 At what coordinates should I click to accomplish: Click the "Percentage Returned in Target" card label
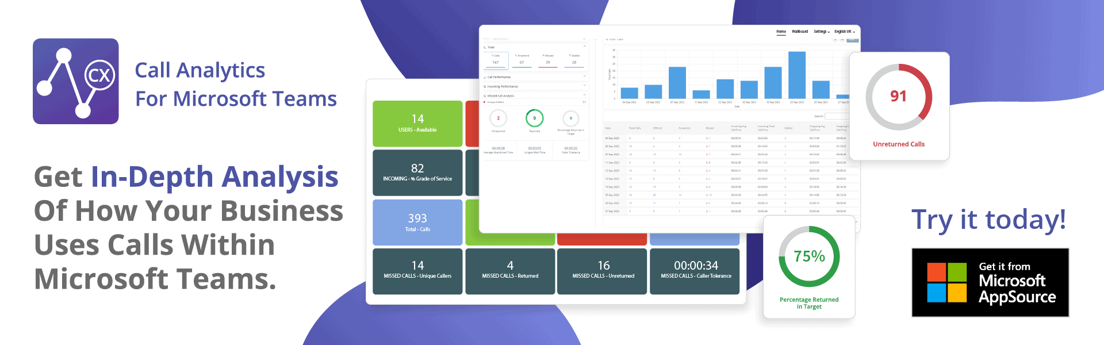pyautogui.click(x=809, y=303)
